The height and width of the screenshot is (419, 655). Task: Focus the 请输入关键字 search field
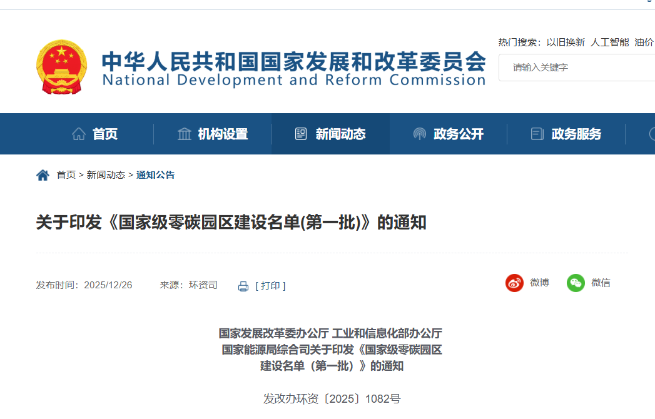tap(576, 68)
